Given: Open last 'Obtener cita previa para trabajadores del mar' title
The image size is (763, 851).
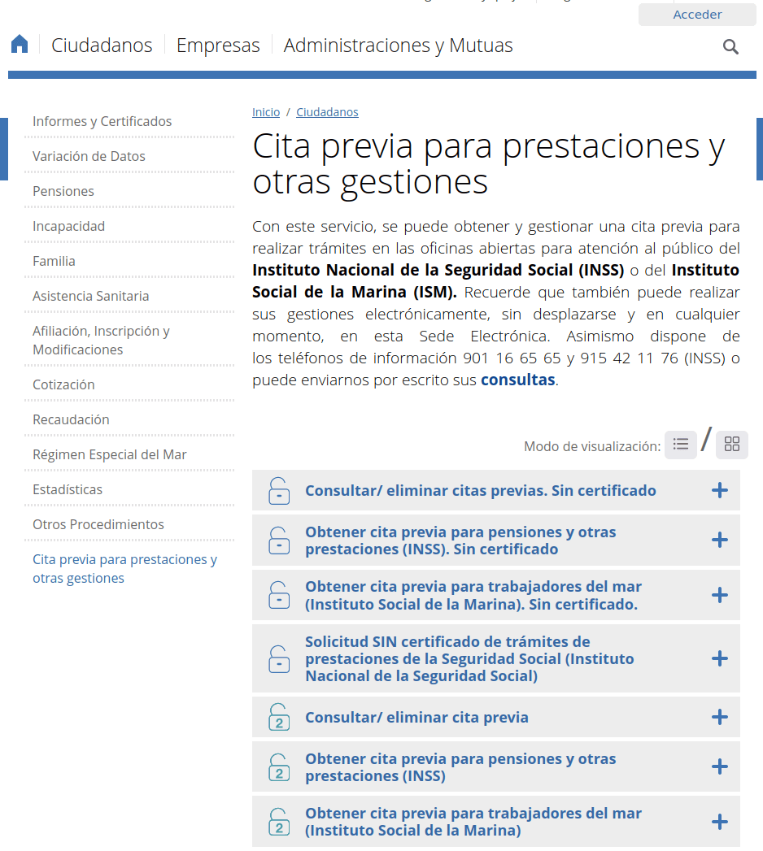Looking at the screenshot, I should click(x=473, y=822).
